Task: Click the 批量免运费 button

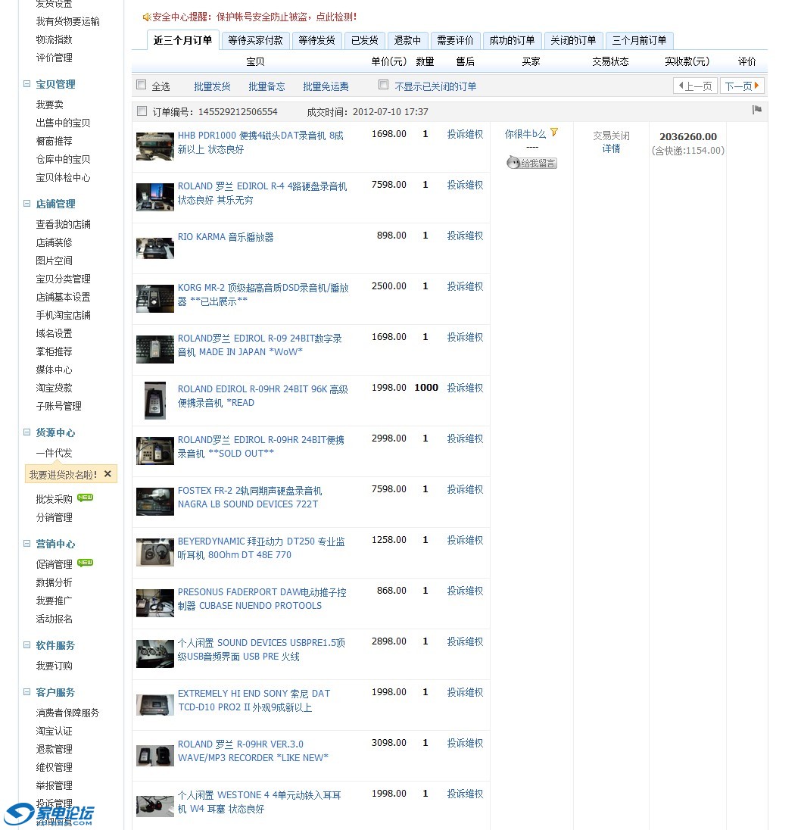Action: pos(326,86)
